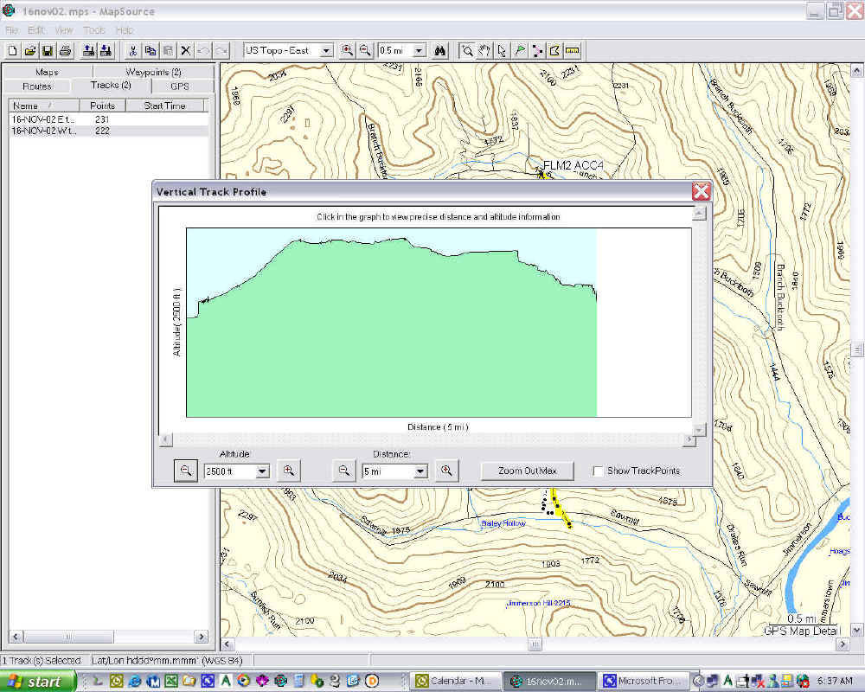
Task: Open the File menu
Action: [11, 29]
